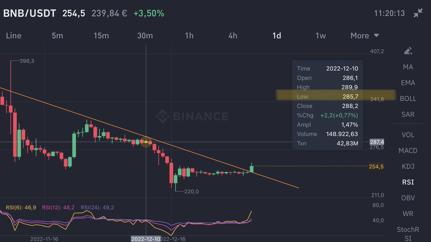Click the Open 286,1 tooltip row

click(x=328, y=78)
